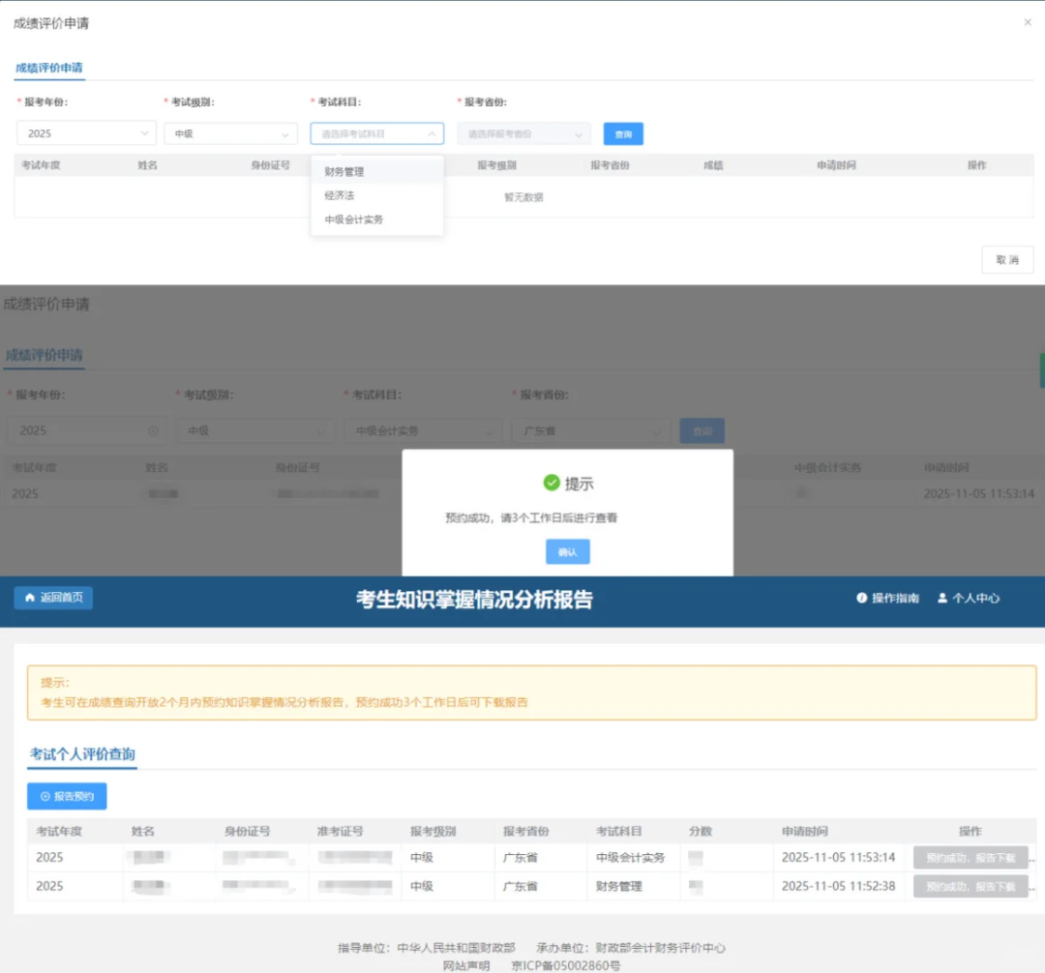This screenshot has width=1045, height=973.
Task: Open the 报考年份 2025 dropdown
Action: coord(86,133)
